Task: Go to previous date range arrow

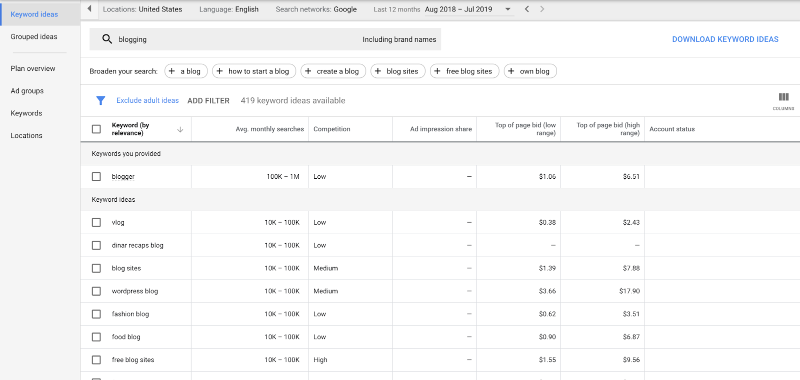Action: click(x=526, y=9)
